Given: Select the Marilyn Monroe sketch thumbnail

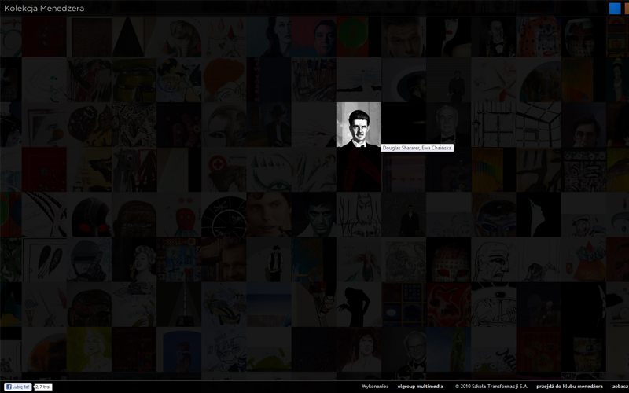Looking at the screenshot, I should tap(134, 259).
